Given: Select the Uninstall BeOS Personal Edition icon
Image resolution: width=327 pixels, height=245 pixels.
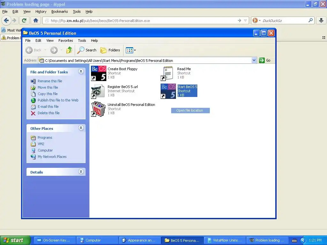Looking at the screenshot, I should tap(99, 109).
